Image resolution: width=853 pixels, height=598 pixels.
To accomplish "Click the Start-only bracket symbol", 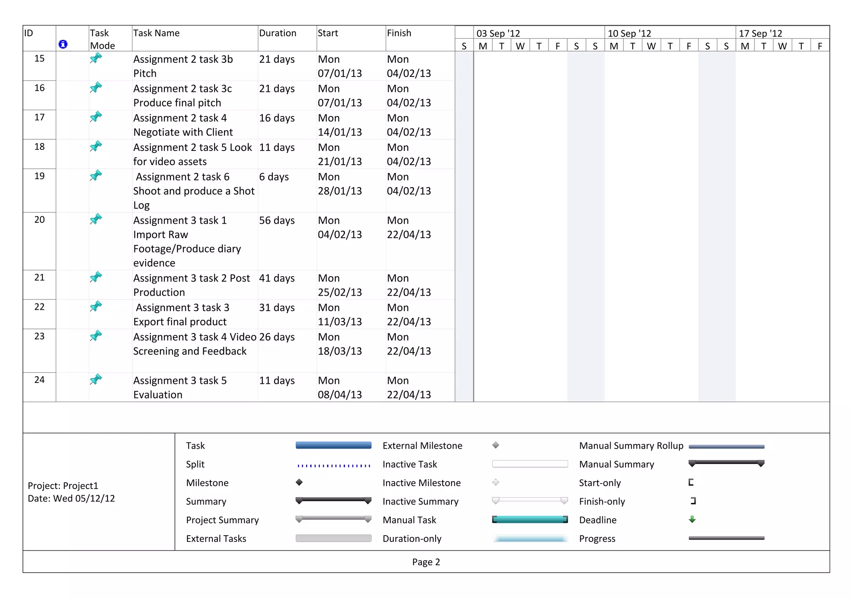I will pyautogui.click(x=691, y=482).
